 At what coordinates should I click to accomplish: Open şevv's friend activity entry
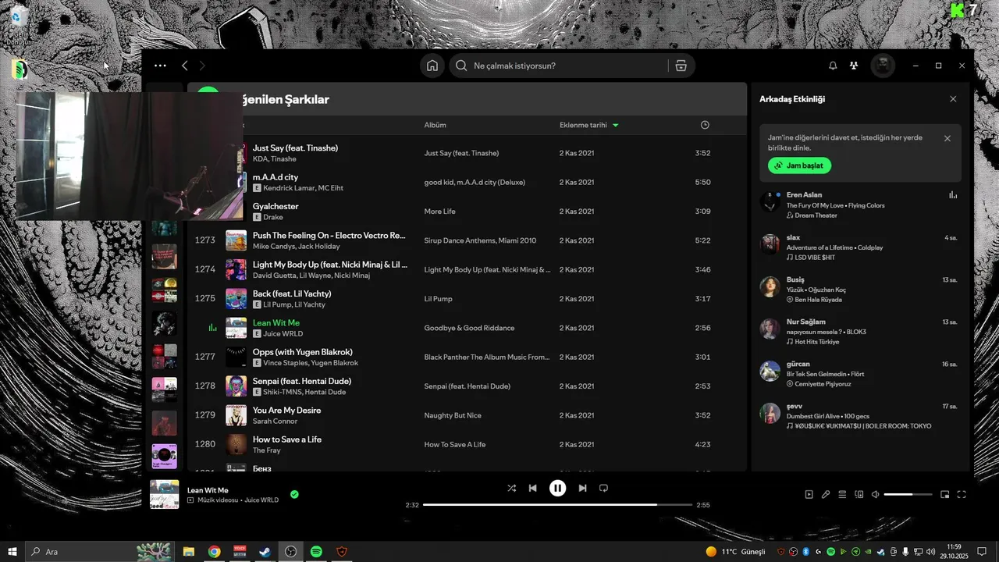[x=859, y=415]
